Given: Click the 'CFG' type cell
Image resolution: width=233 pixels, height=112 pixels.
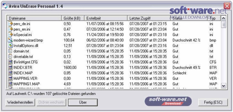Looking at the screenshot, I should 213,62.
